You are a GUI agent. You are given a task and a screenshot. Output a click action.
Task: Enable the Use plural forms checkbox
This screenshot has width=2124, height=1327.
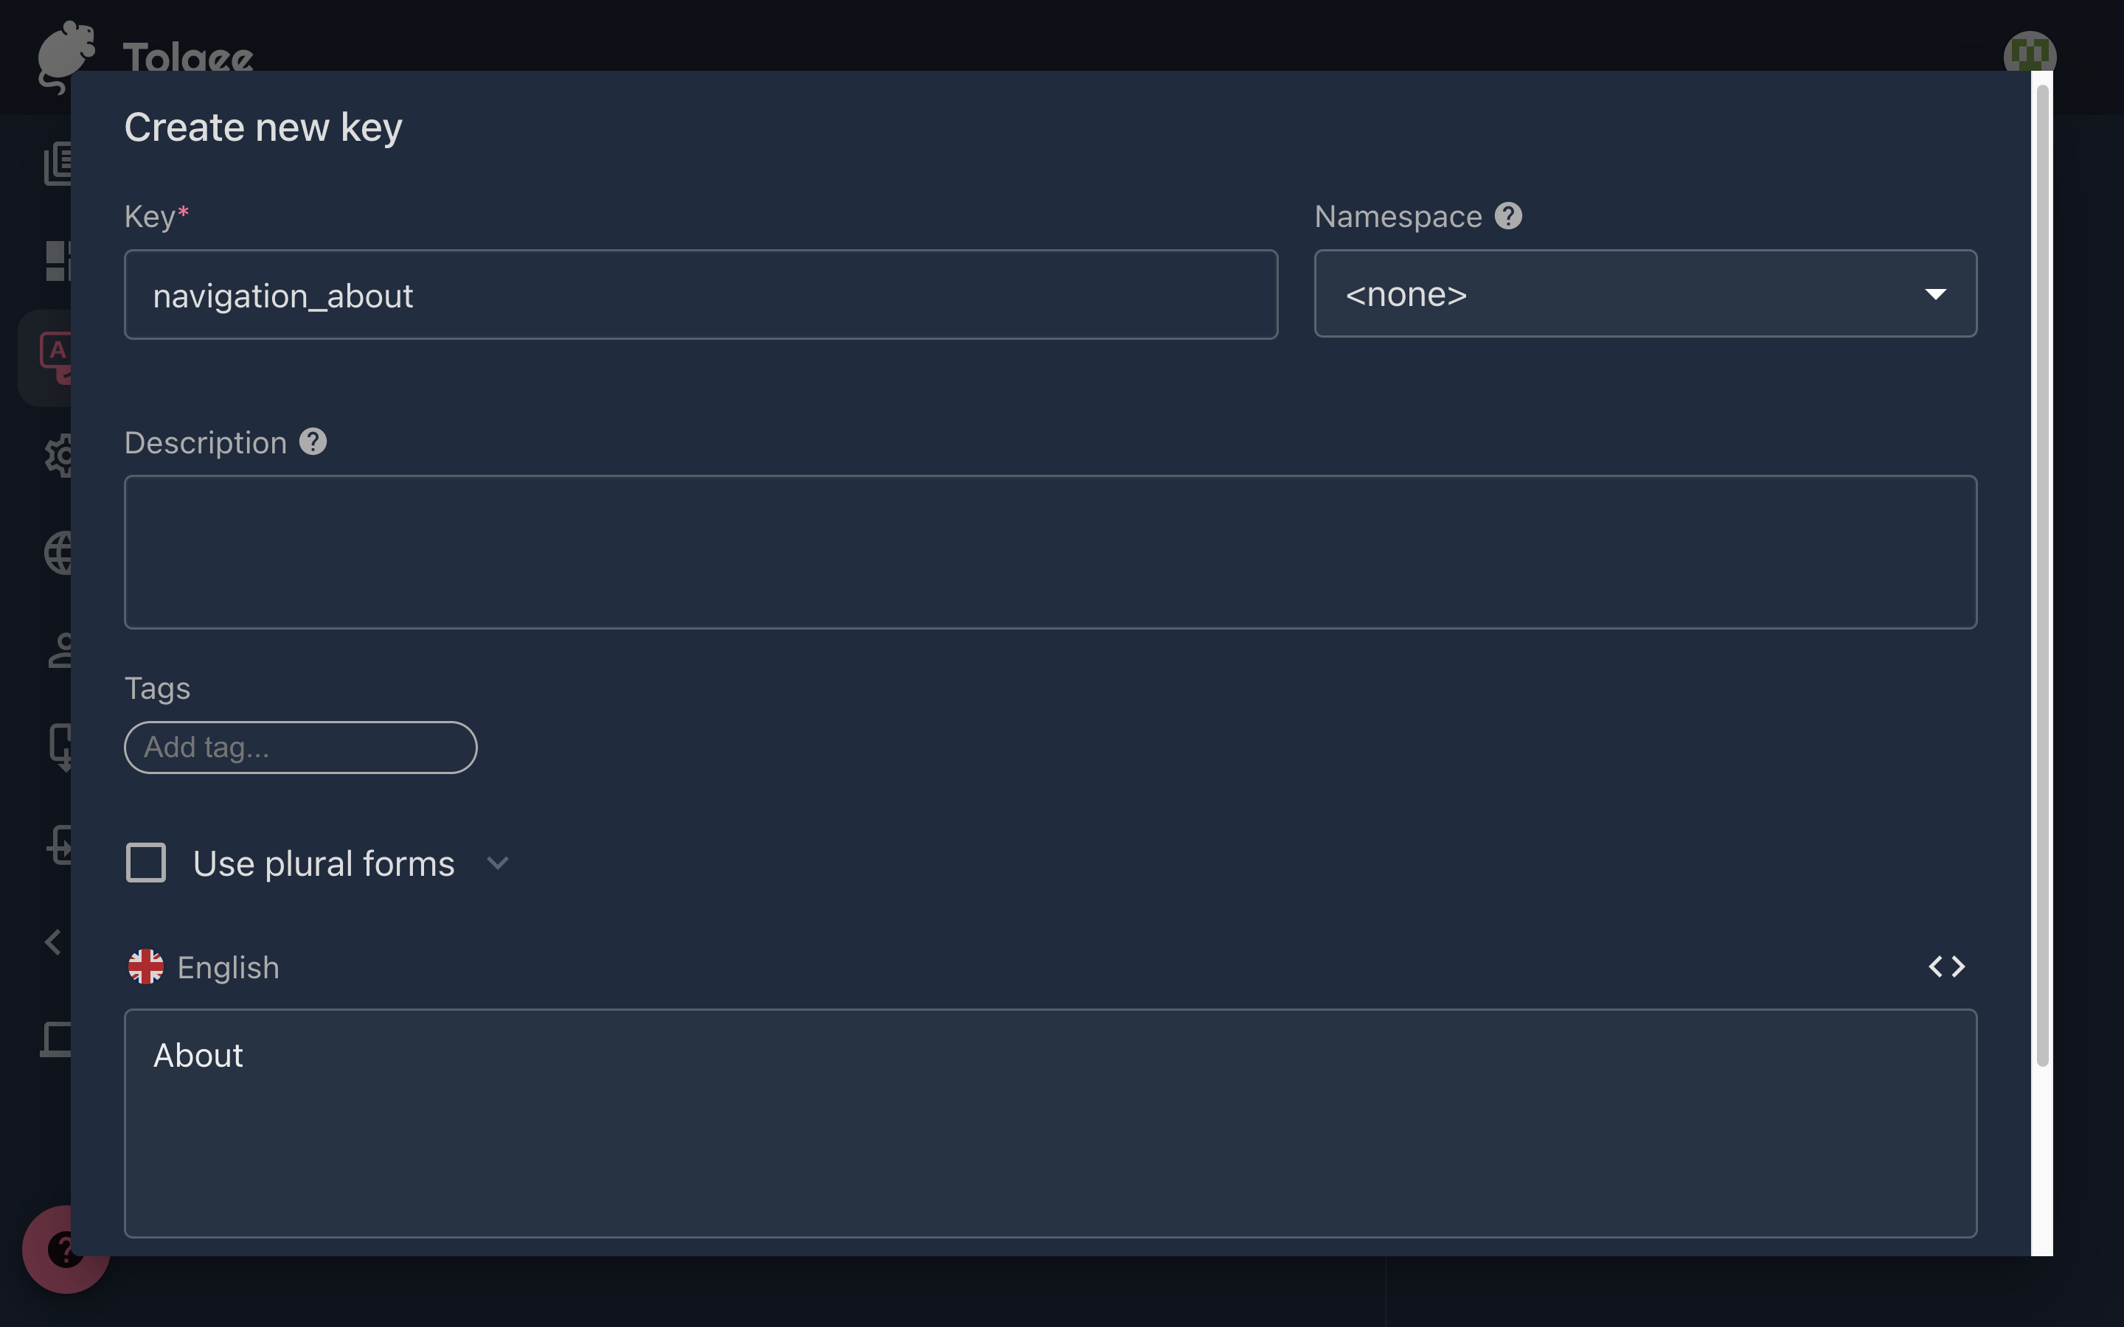146,863
